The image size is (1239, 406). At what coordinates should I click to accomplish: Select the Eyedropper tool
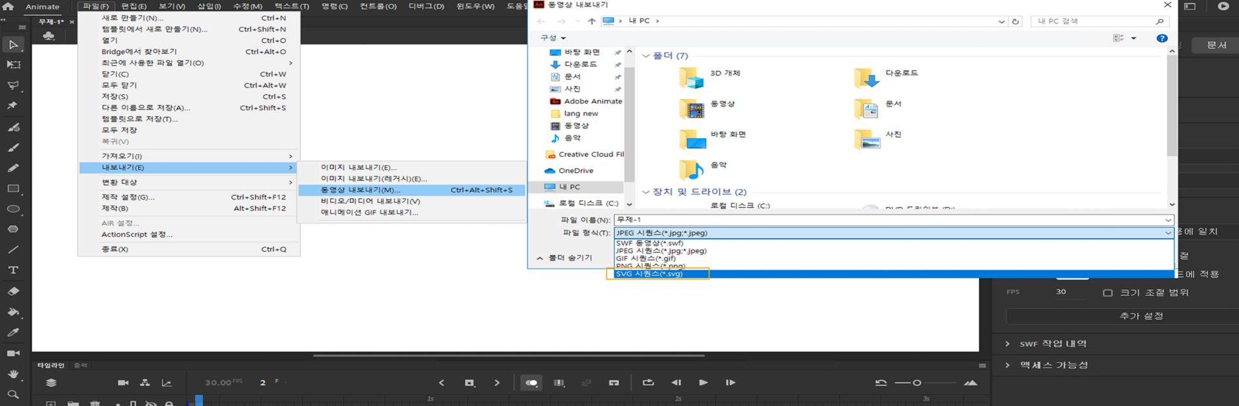click(13, 332)
